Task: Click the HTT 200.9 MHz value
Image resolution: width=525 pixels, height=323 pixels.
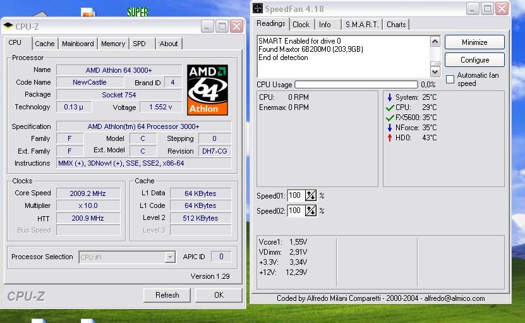Action: [x=88, y=218]
